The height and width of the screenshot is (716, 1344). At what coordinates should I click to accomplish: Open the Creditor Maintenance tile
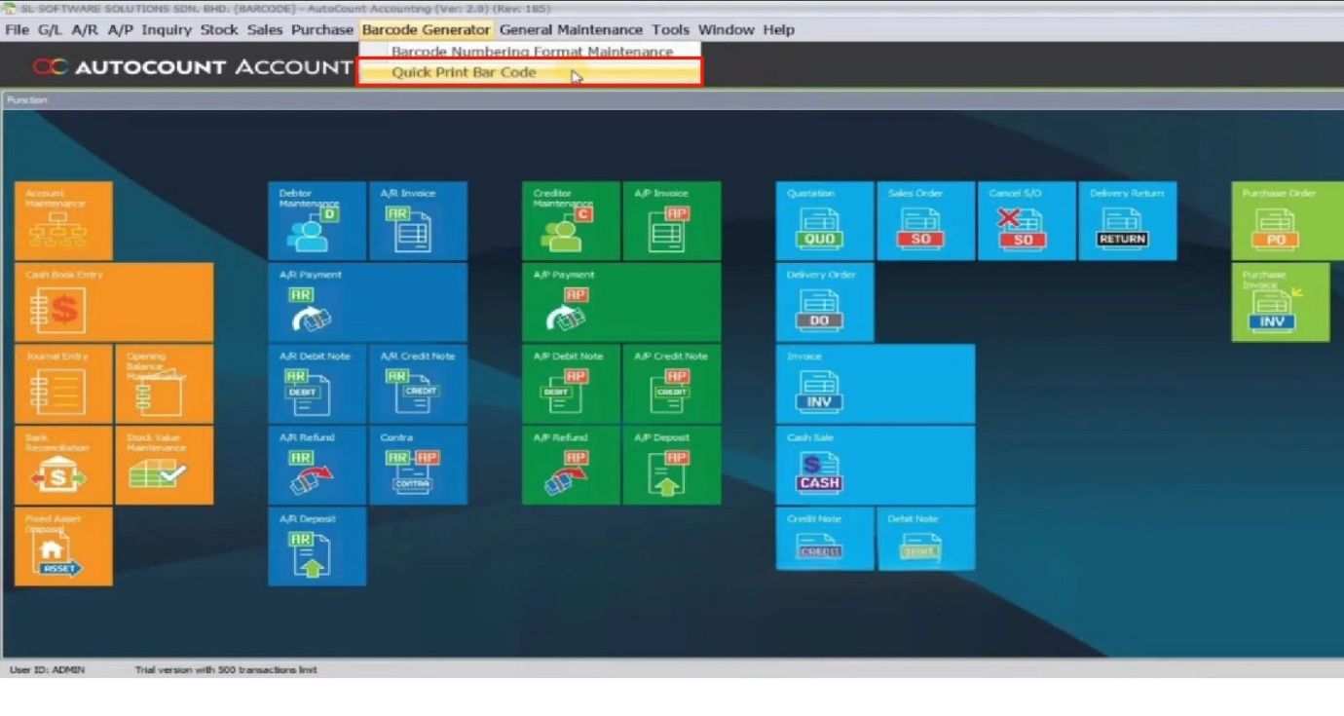point(571,221)
